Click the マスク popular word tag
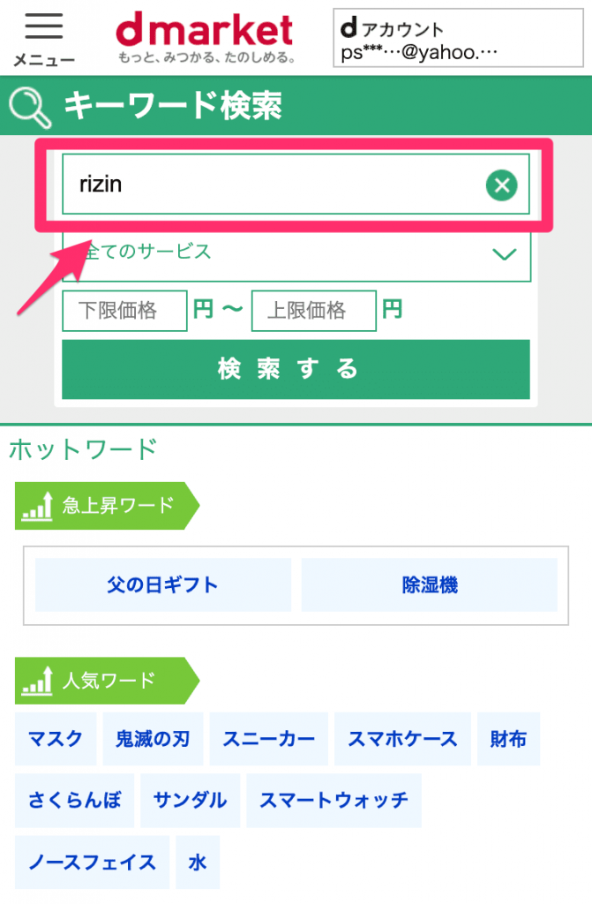The width and height of the screenshot is (592, 904). (55, 739)
